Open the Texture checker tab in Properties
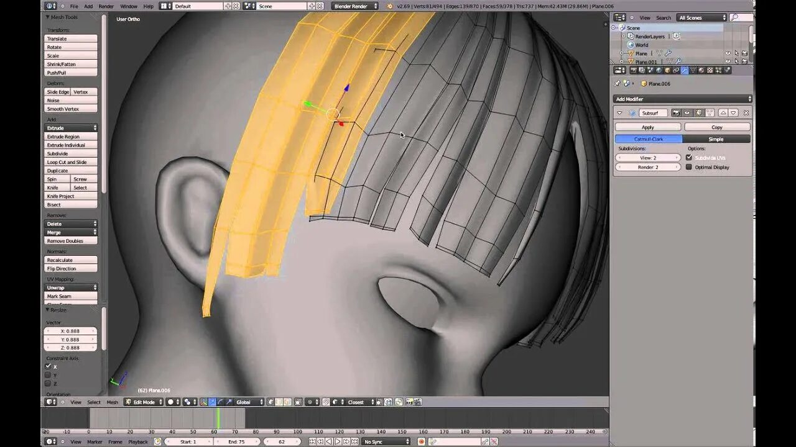This screenshot has width=796, height=447. (x=710, y=70)
